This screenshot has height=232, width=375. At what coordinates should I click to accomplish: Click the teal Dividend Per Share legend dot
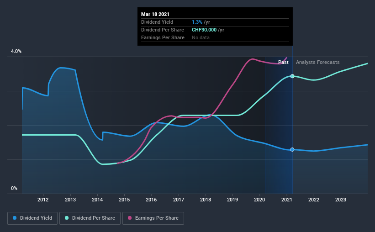(x=67, y=218)
